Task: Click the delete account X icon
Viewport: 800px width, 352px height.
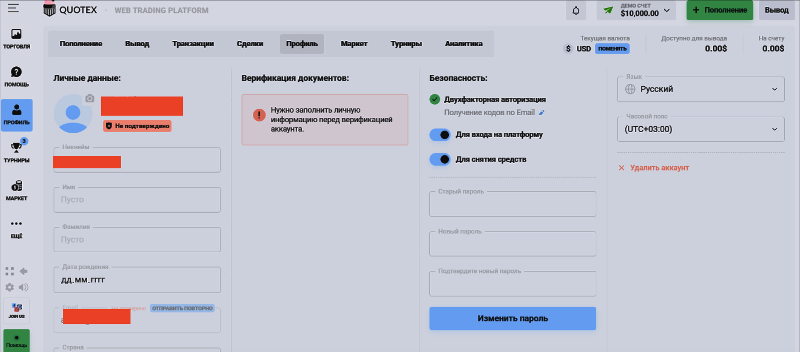Action: pyautogui.click(x=621, y=168)
